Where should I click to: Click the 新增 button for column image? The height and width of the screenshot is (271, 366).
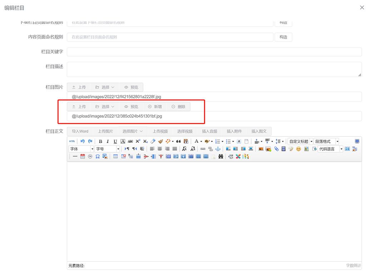(x=155, y=107)
